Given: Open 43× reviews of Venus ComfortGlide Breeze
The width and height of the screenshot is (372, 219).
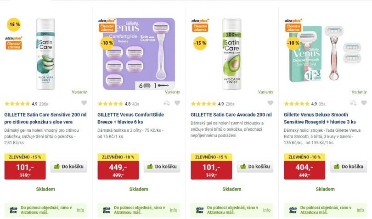Looking at the screenshot, I should coord(136,104).
